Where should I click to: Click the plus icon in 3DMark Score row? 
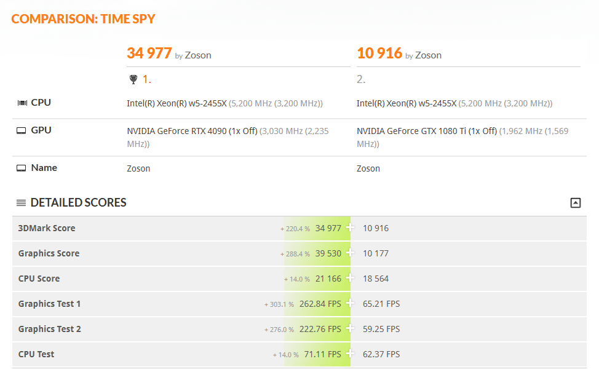tap(351, 228)
